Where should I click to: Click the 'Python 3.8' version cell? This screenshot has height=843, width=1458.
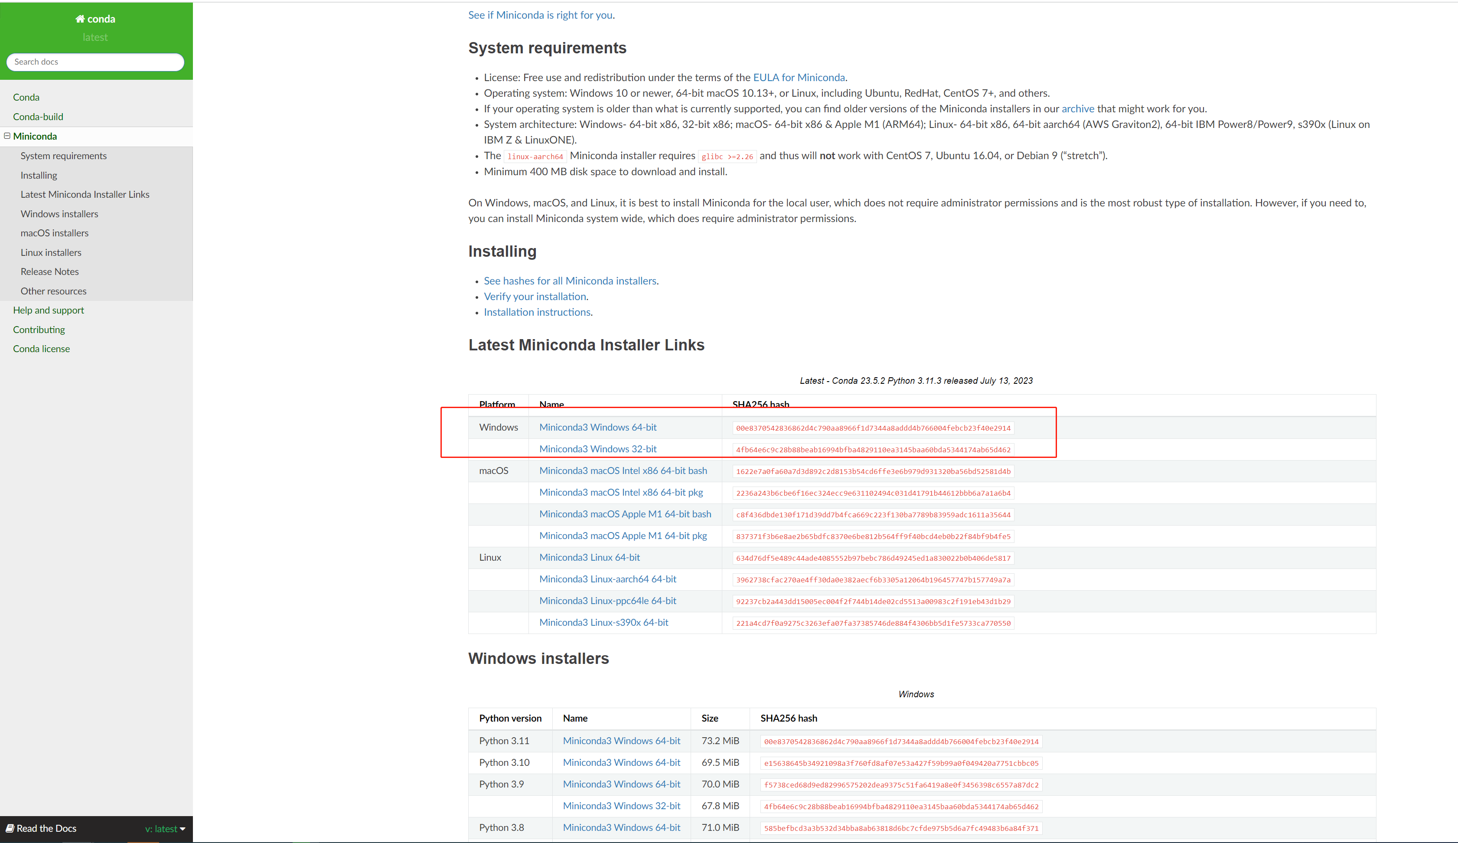click(x=502, y=827)
